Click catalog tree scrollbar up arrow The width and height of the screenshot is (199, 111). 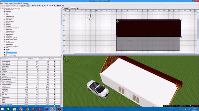pyautogui.click(x=62, y=8)
